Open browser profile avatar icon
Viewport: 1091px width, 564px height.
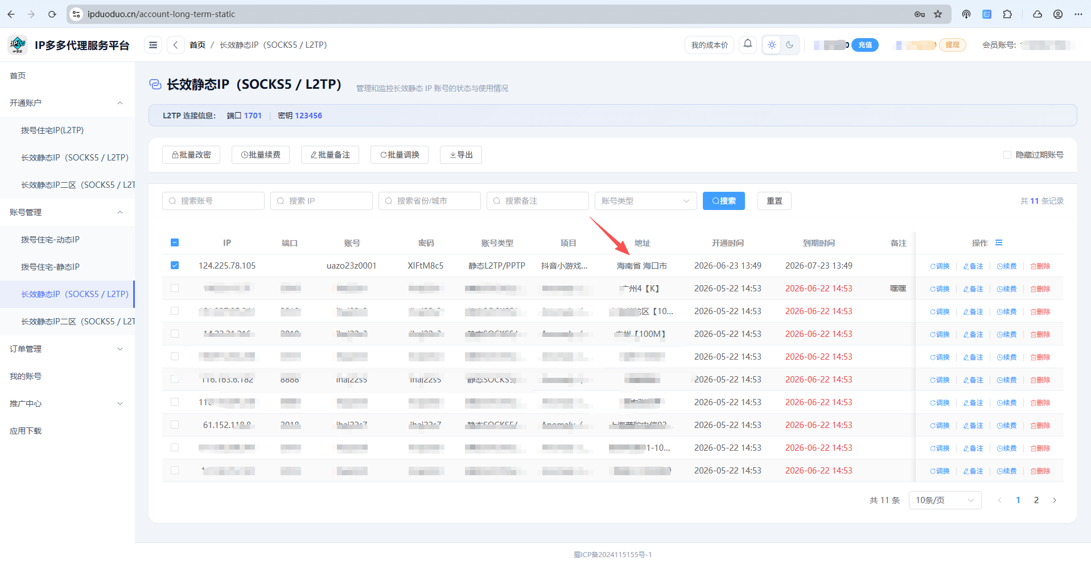tap(1058, 14)
